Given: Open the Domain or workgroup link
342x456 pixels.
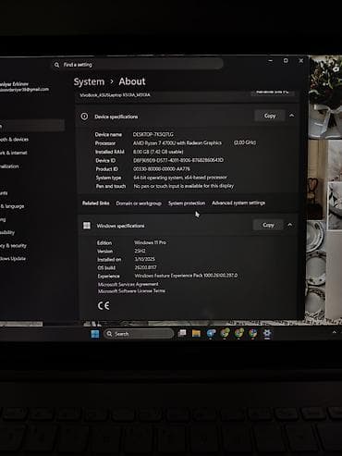Looking at the screenshot, I should (139, 203).
